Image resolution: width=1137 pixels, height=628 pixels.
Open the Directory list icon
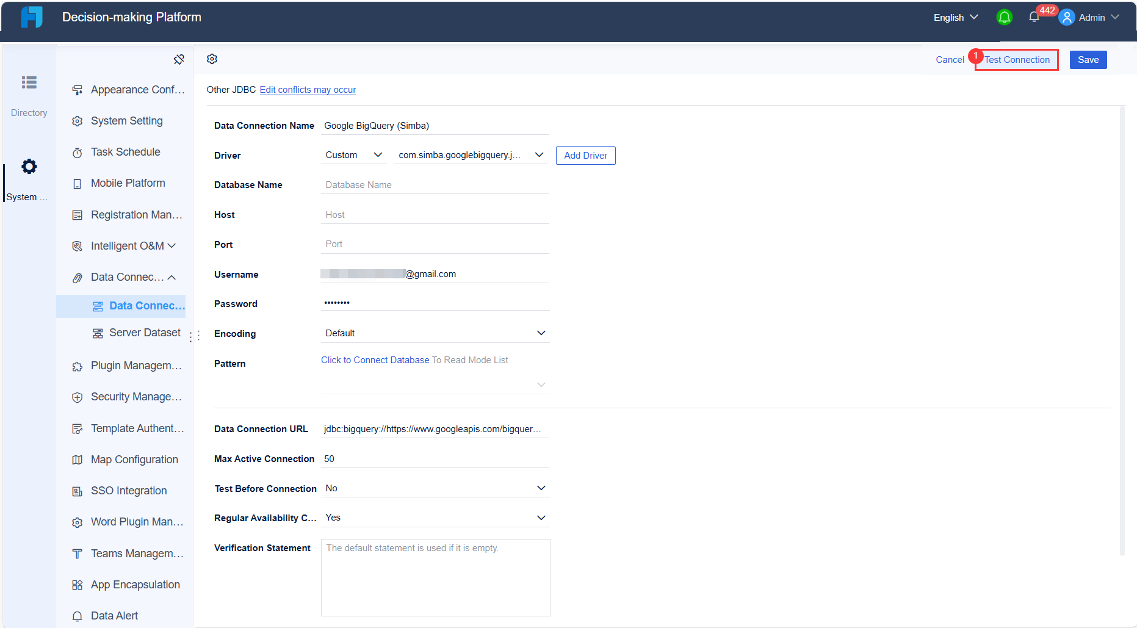pyautogui.click(x=29, y=82)
